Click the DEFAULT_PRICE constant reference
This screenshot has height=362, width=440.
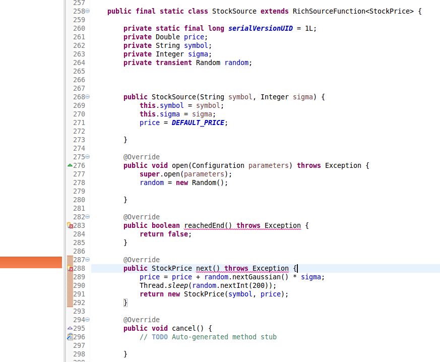point(199,123)
